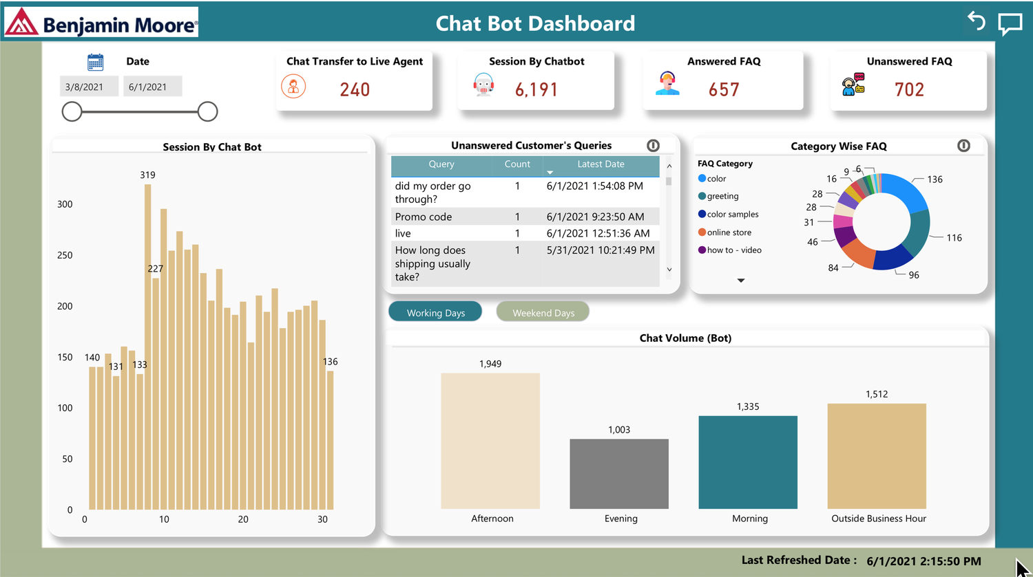Open the chat comment bubble icon

pyautogui.click(x=1010, y=23)
